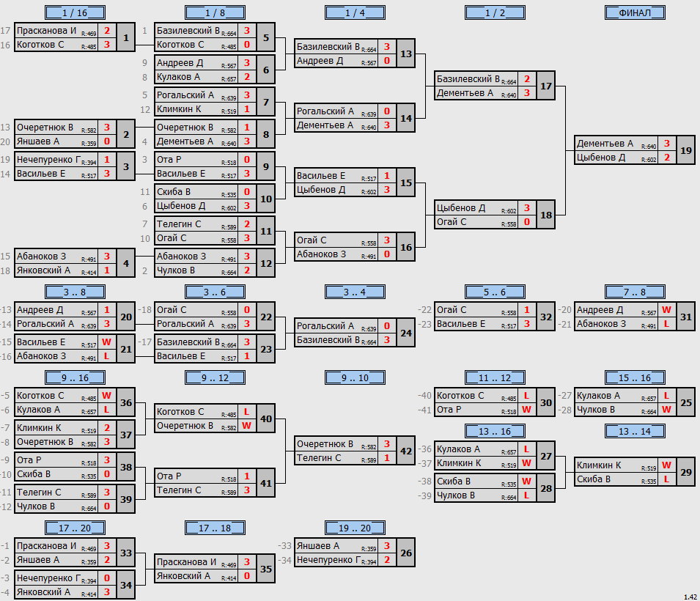Click the 9 .. 12 placement header
Screen dimensions: 700x601
click(x=215, y=377)
